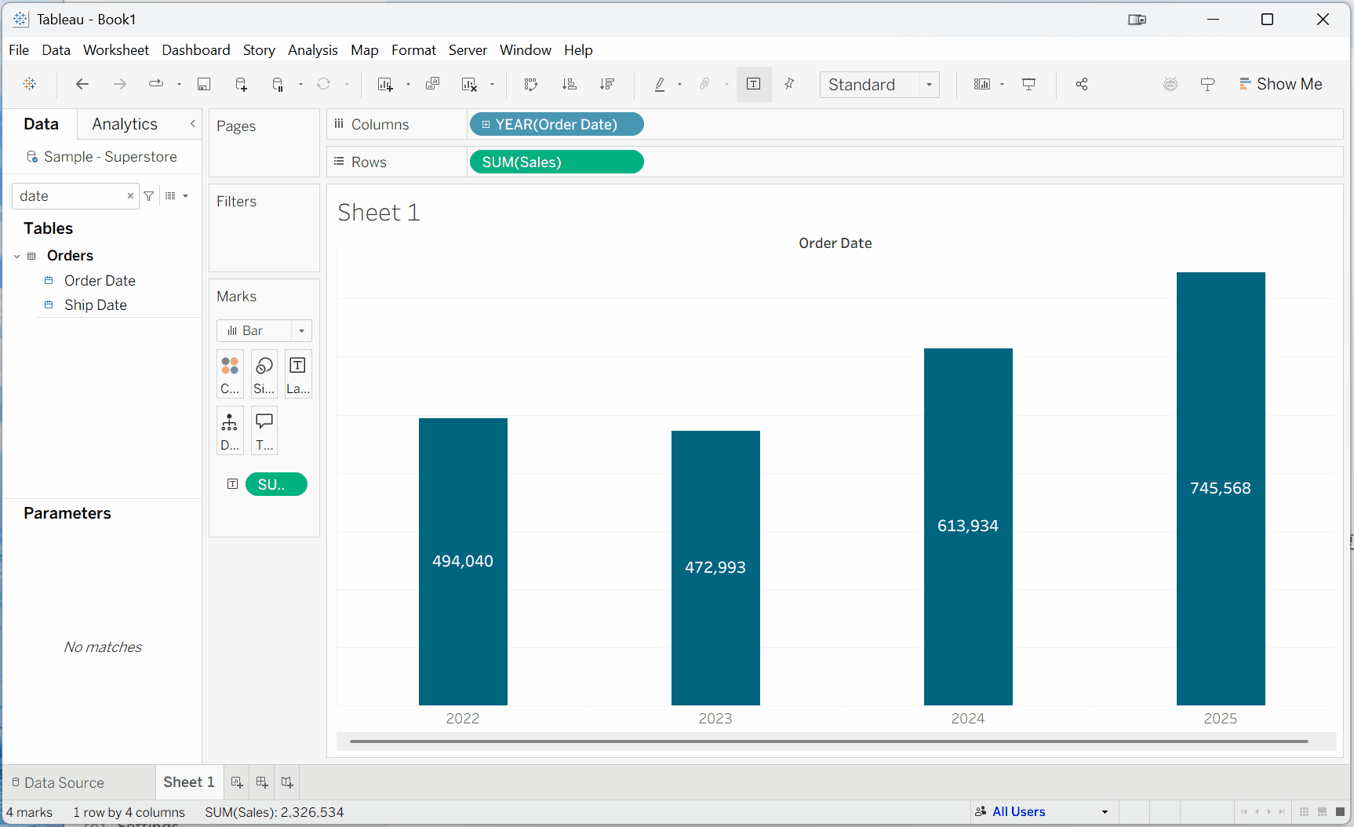Click the date search field
The height and width of the screenshot is (827, 1354).
pos(71,196)
